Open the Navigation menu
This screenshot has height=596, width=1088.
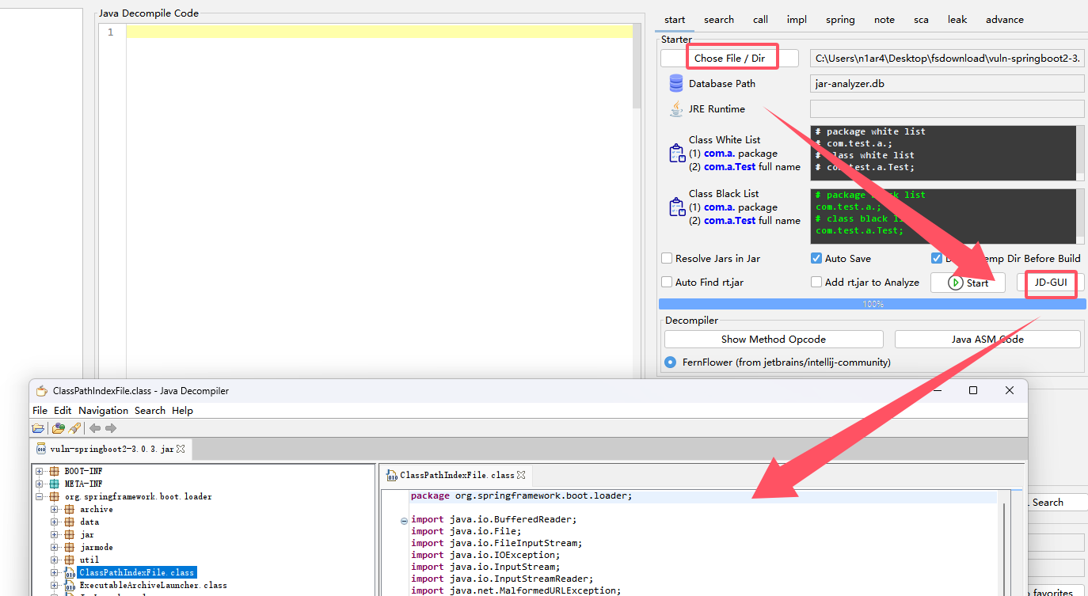pos(103,411)
